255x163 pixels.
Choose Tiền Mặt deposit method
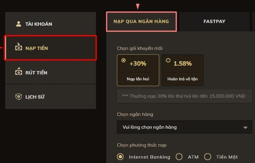click(x=208, y=157)
